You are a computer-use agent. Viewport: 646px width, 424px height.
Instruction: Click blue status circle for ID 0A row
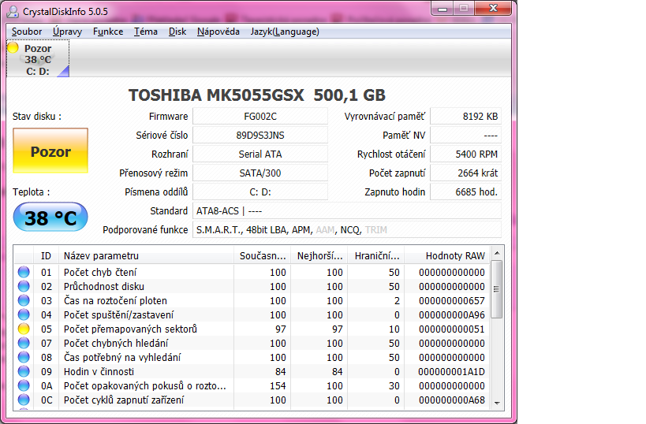point(24,385)
